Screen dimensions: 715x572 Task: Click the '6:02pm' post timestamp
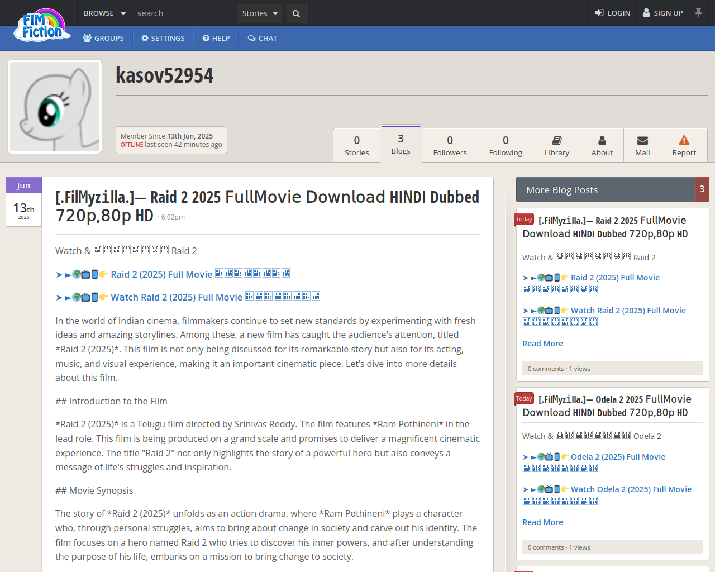click(x=173, y=217)
